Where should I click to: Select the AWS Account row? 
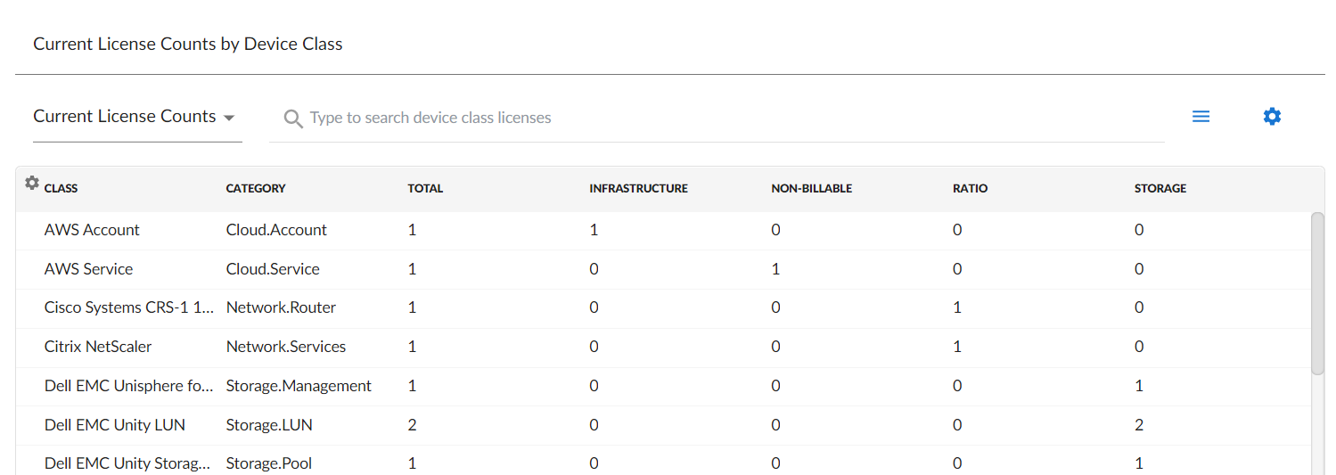pyautogui.click(x=92, y=230)
